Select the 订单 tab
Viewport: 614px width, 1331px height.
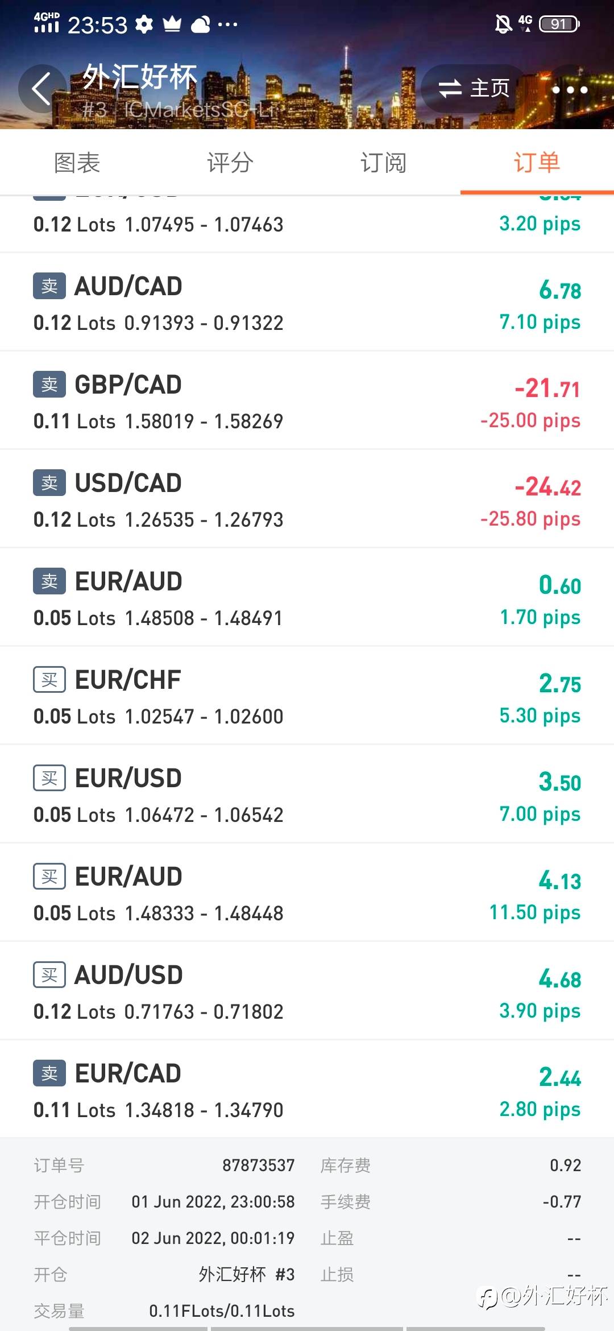(x=537, y=163)
